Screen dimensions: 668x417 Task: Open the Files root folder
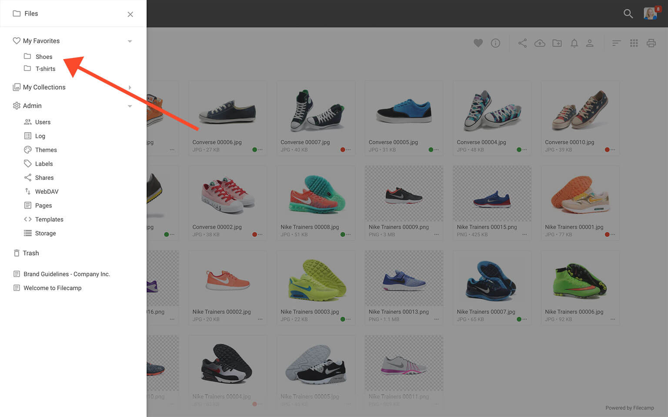pyautogui.click(x=25, y=13)
